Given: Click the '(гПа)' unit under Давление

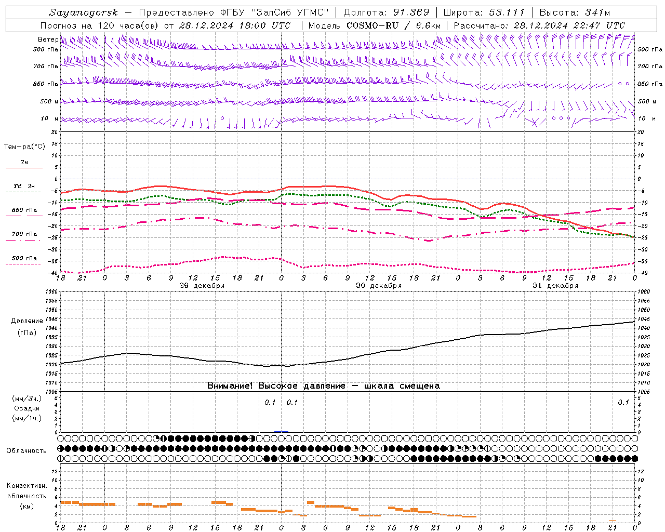Looking at the screenshot, I should 27,332.
